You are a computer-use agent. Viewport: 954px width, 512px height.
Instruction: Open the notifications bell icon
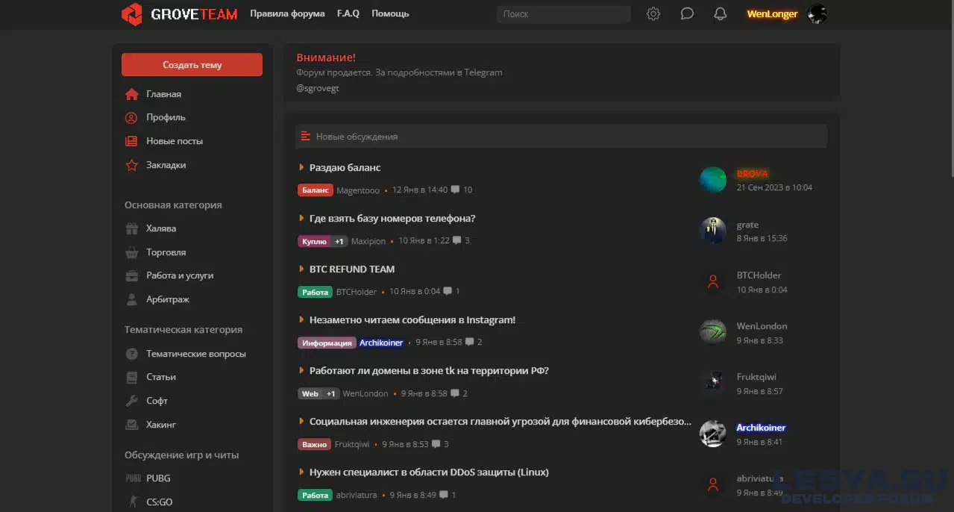[720, 14]
